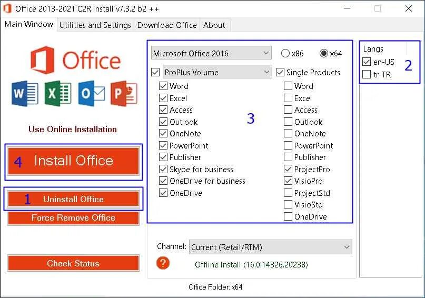This screenshot has width=425, height=298.
Task: Uncheck OneNote in the ProPlus list
Action: [x=163, y=133]
